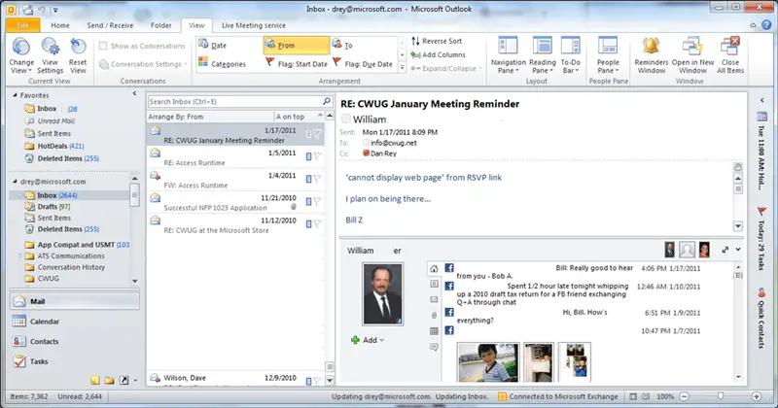778x408 pixels.
Task: Click William's presence indicator in header
Action: click(x=346, y=119)
